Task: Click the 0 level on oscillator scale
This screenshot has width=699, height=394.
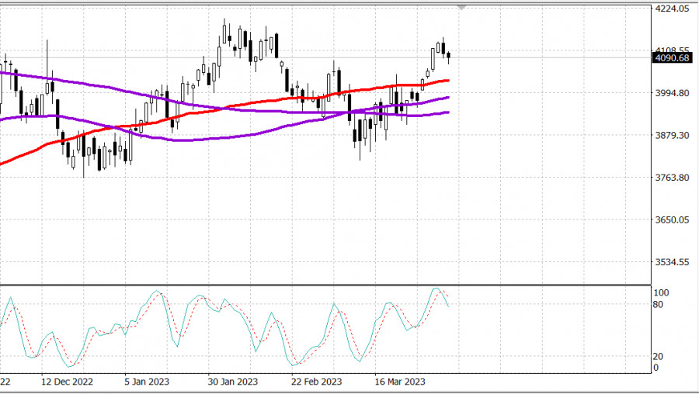Action: click(x=656, y=368)
